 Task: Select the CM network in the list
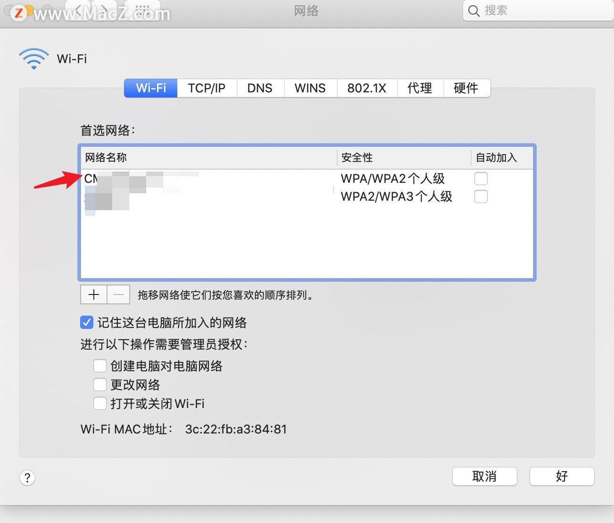pyautogui.click(x=141, y=178)
